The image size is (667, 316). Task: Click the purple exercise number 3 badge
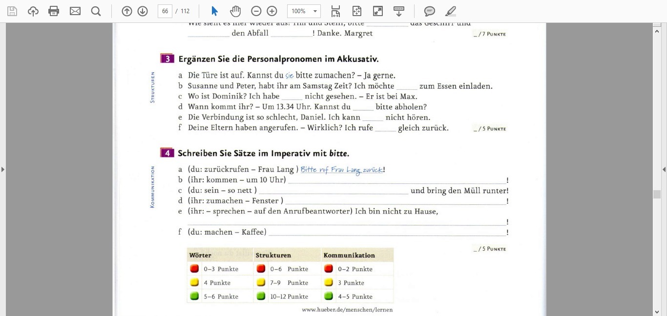pos(167,59)
